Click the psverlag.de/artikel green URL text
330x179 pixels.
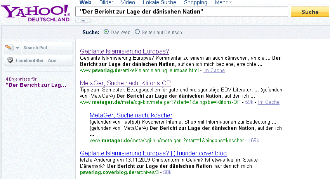point(139,71)
